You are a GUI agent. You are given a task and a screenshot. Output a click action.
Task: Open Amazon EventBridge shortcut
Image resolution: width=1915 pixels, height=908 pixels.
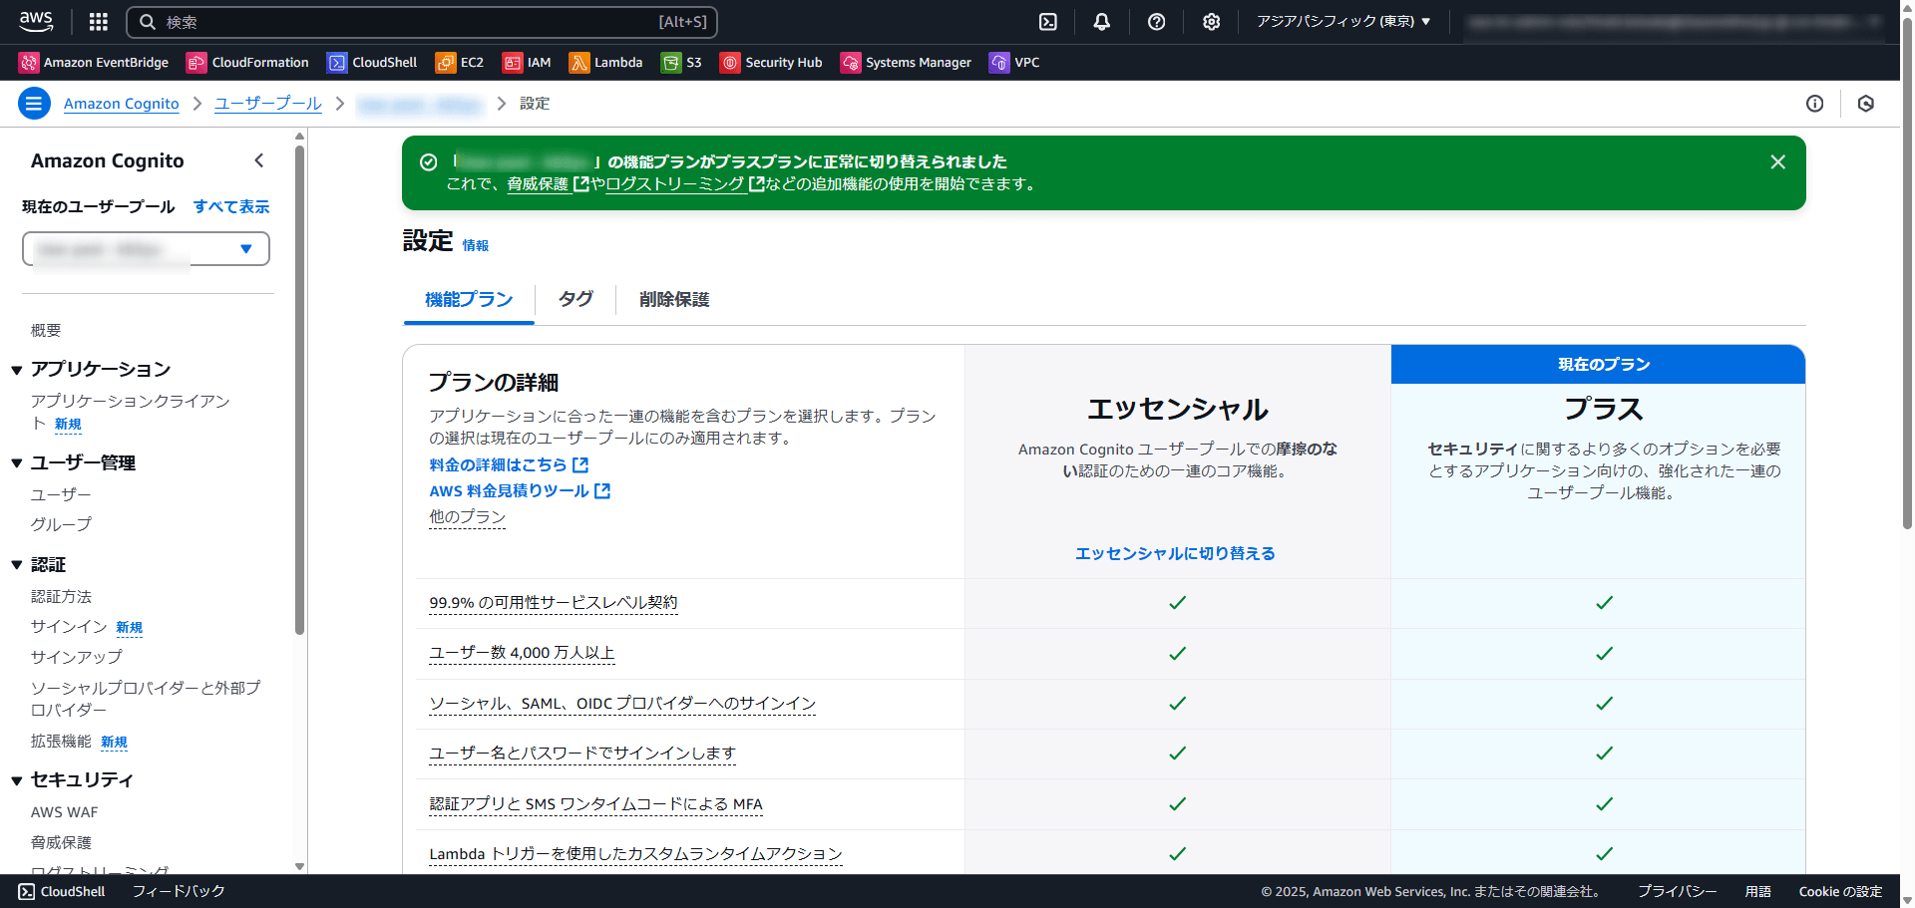94,63
